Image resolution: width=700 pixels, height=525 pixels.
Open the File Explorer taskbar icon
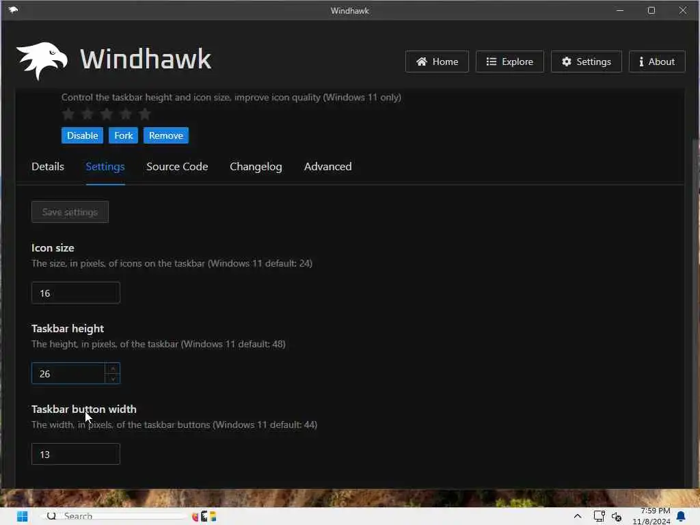point(213,517)
